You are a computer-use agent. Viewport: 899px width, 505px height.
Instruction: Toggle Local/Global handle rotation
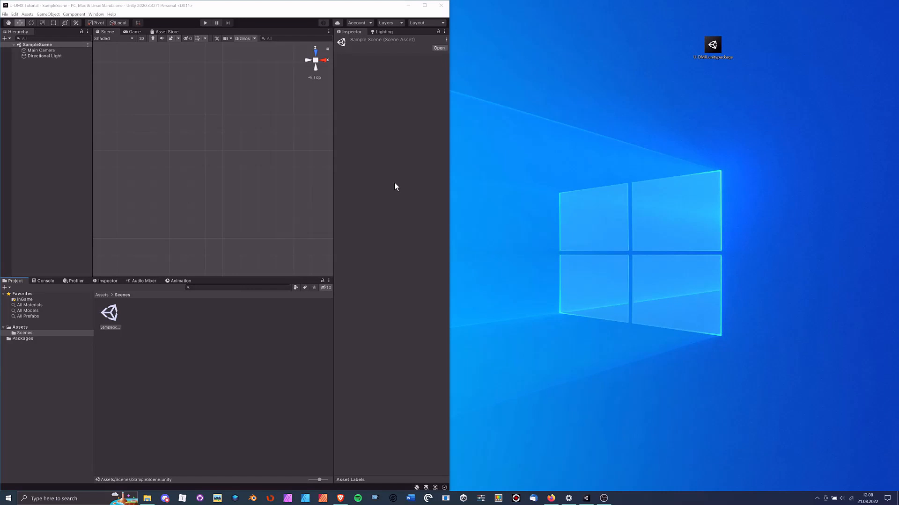pos(118,23)
